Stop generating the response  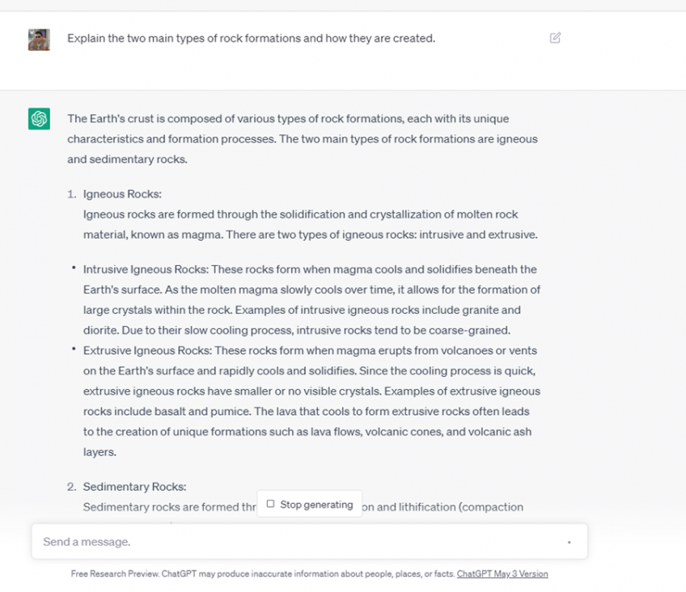309,505
